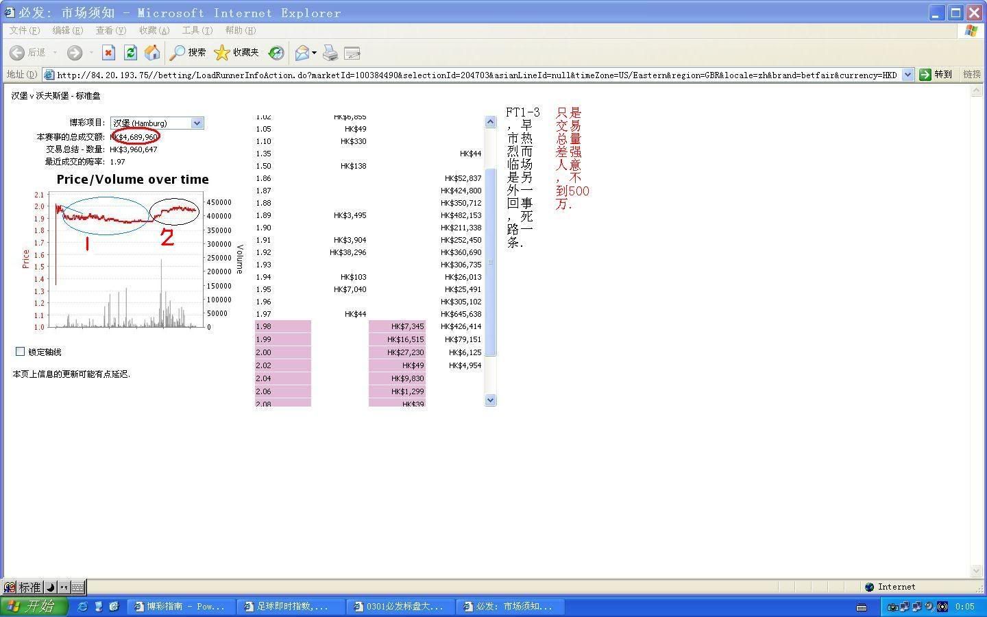Expand the 汉堡 (Hamburg) selection dropdown
Viewport: 987px width, 617px height.
click(x=197, y=123)
